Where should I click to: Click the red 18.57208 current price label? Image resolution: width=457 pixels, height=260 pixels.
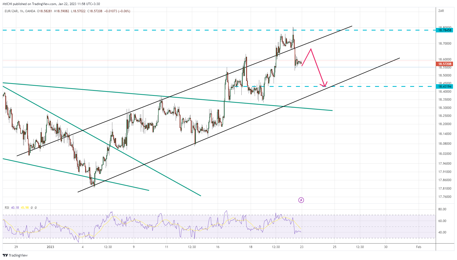[445, 64]
